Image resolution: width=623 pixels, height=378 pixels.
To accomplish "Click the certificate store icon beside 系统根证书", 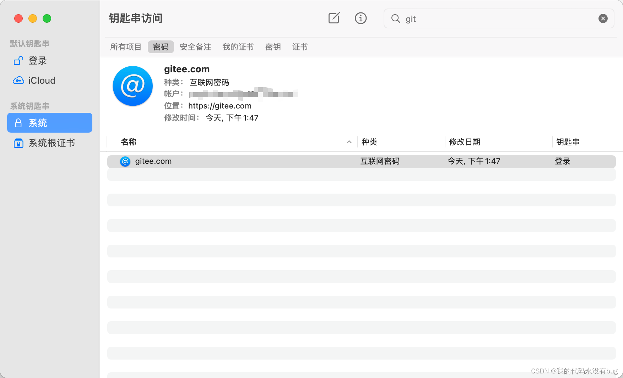I will (18, 143).
